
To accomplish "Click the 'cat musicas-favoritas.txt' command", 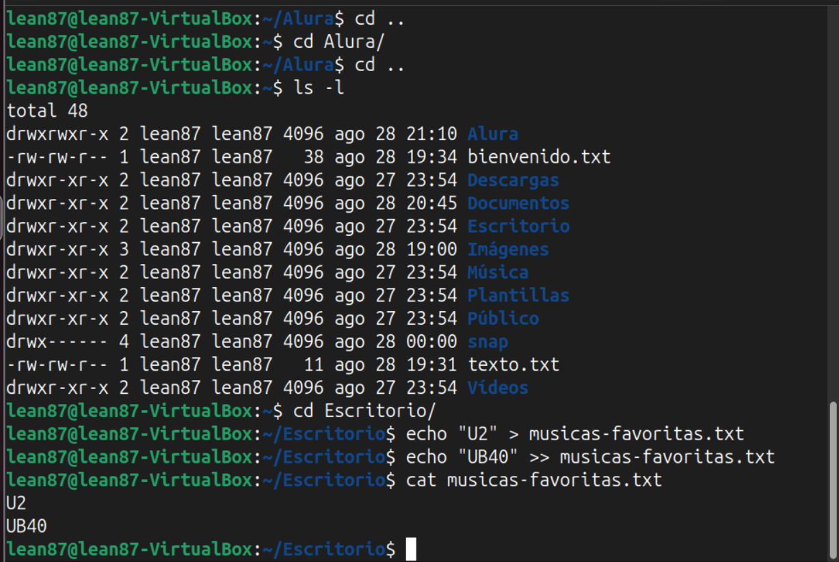I will [x=534, y=480].
